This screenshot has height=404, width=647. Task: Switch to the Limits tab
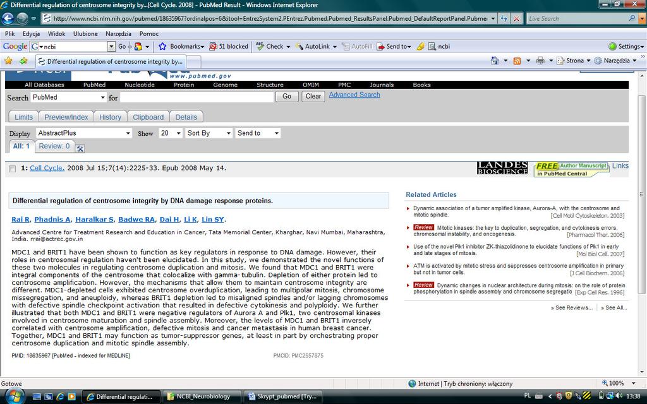point(23,117)
